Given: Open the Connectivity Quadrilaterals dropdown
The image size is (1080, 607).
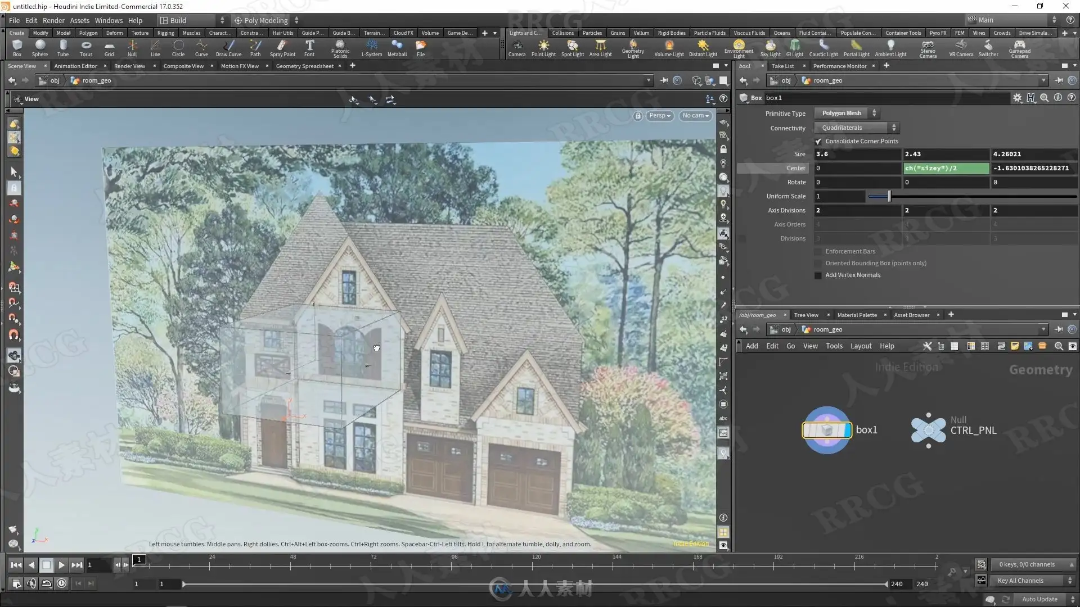Looking at the screenshot, I should tap(856, 128).
